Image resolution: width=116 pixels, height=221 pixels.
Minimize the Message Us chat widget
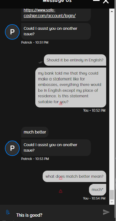(x=96, y=1)
